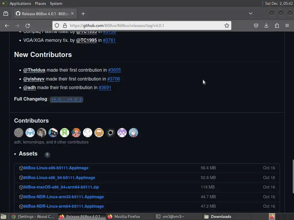Click the 56.4 MB file size text
Image resolution: width=294 pixels, height=220 pixels.
(x=208, y=168)
